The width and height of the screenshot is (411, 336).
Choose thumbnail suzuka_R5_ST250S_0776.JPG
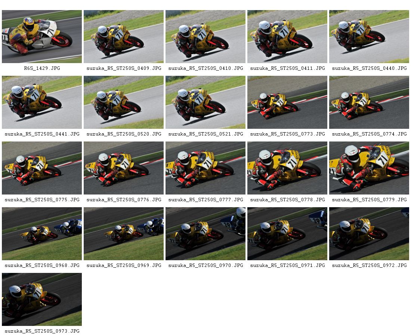[124, 168]
